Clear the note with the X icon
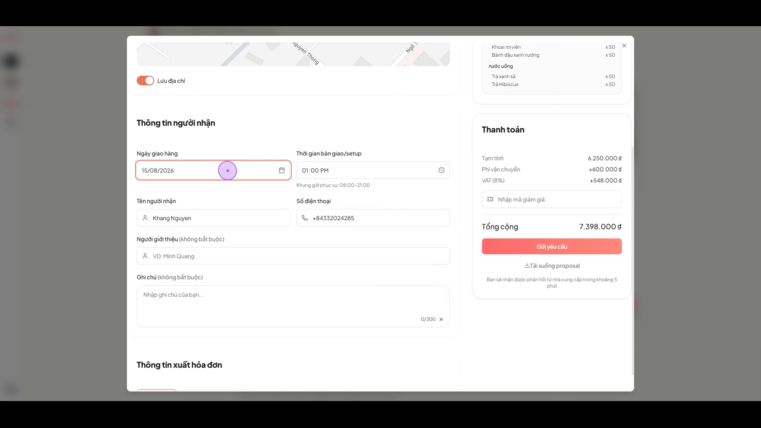Viewport: 761px width, 428px height. click(441, 319)
